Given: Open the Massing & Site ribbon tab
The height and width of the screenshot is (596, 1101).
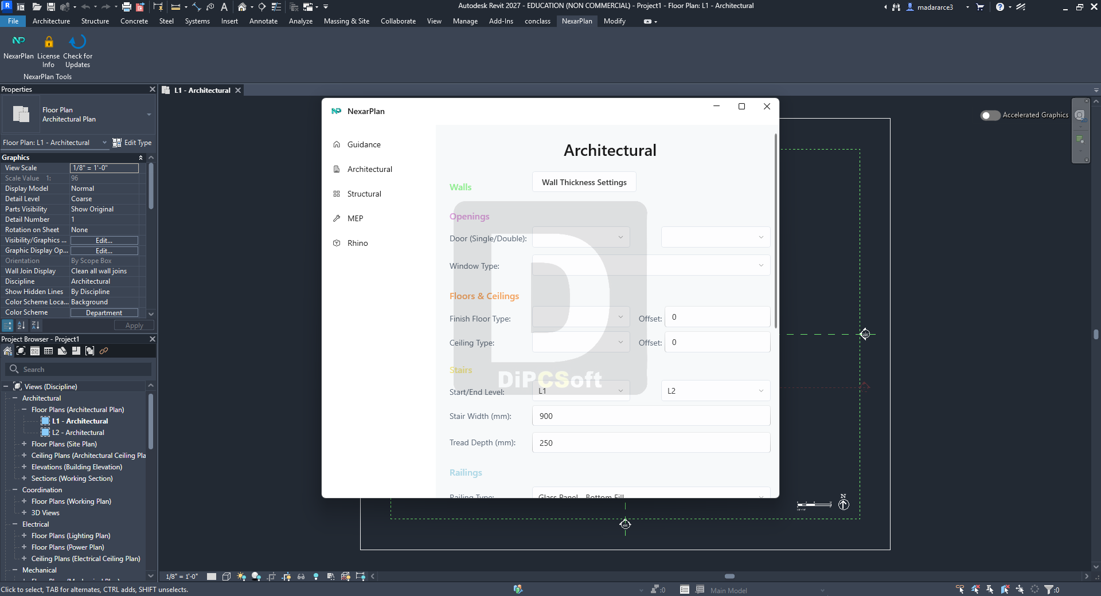Looking at the screenshot, I should pyautogui.click(x=346, y=21).
